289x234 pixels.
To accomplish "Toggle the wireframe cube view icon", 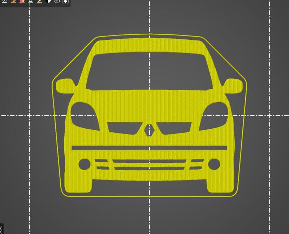I will pyautogui.click(x=57, y=1).
